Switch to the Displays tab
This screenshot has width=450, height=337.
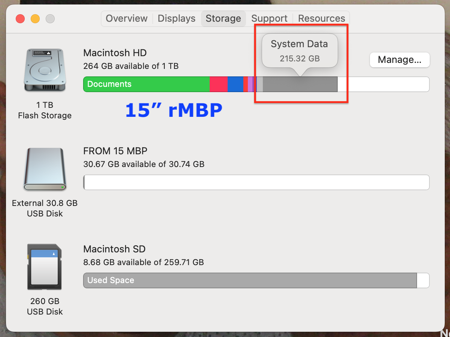coord(177,18)
